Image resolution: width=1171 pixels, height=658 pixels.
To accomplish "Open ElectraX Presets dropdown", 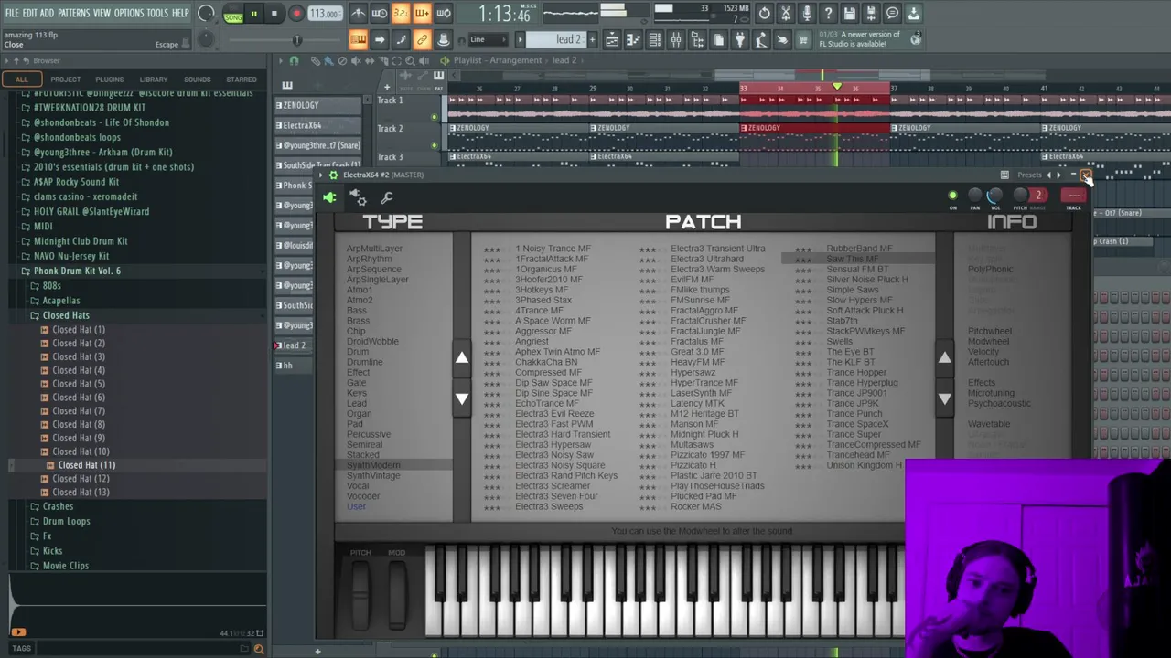I will pos(1029,175).
